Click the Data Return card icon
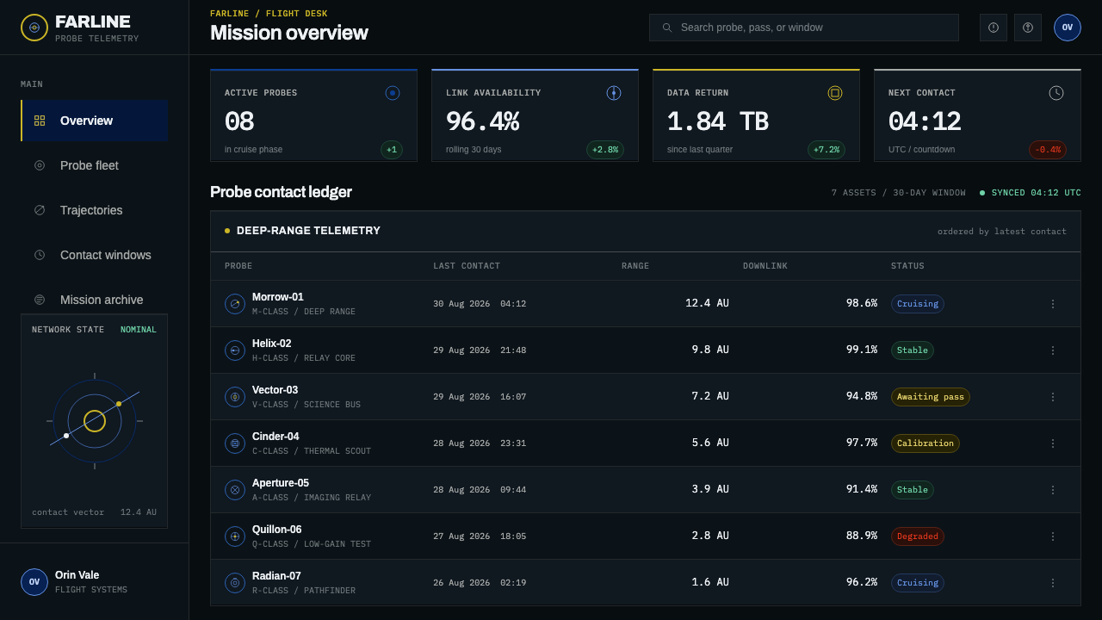This screenshot has height=620, width=1102. (x=835, y=93)
